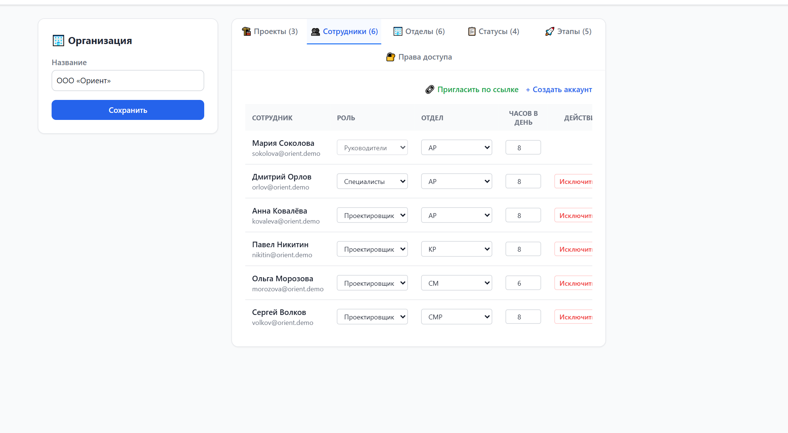The image size is (788, 433).
Task: Click the name Павел Никитин
Action: click(x=280, y=245)
